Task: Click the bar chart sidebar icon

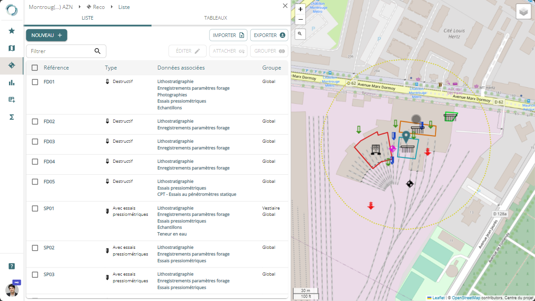Action: 12,82
